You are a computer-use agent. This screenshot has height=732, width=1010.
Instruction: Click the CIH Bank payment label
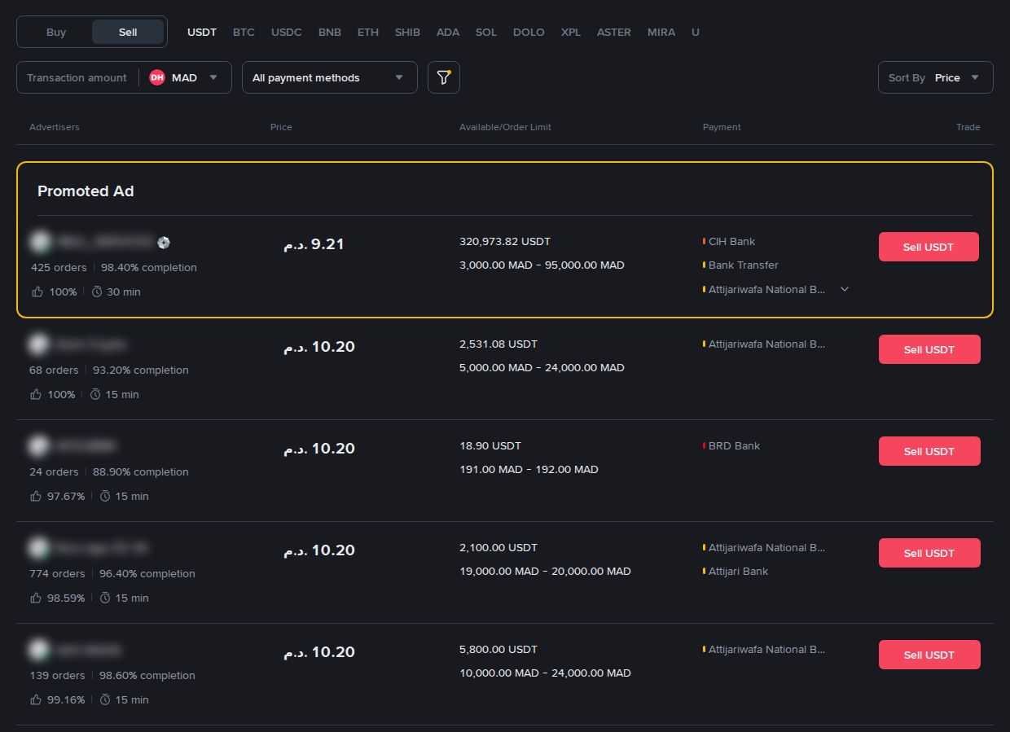731,242
